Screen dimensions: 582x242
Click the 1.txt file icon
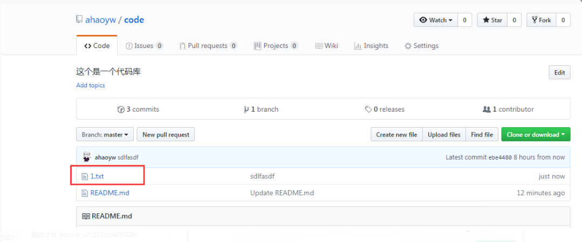pos(84,176)
